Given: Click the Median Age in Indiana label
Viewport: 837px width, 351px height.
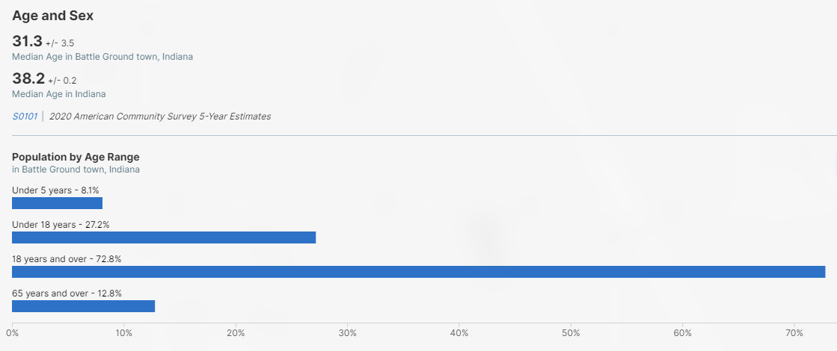Looking at the screenshot, I should 58,94.
